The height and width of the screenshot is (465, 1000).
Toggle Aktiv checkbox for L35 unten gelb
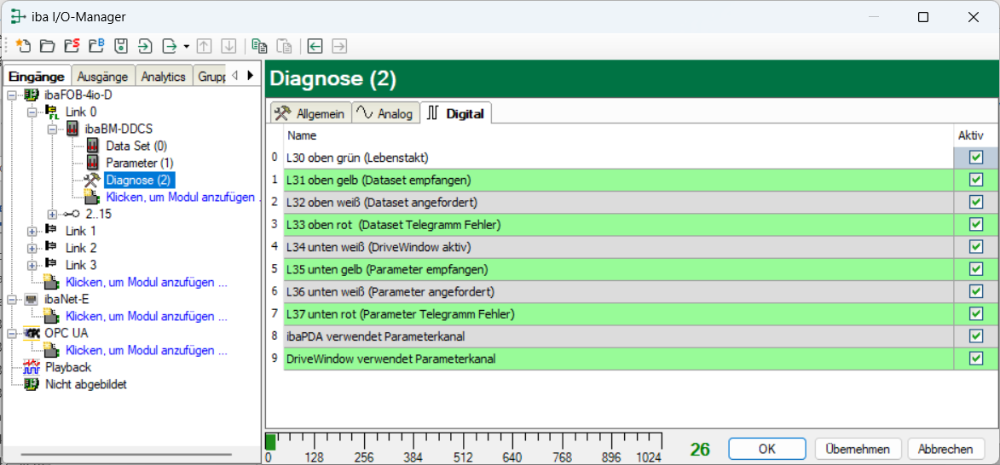pos(975,269)
